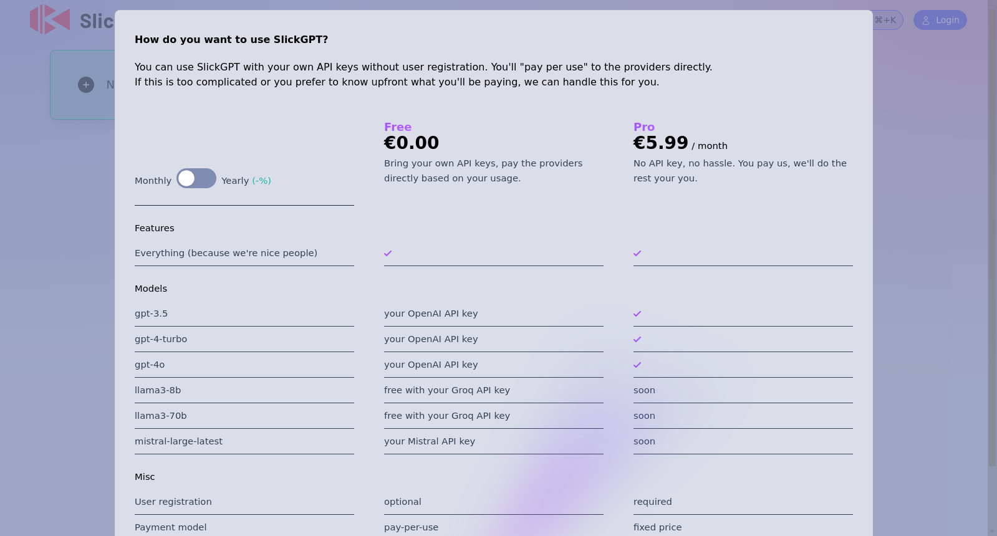Select the Free plan heading
This screenshot has height=536, width=997.
[x=398, y=127]
